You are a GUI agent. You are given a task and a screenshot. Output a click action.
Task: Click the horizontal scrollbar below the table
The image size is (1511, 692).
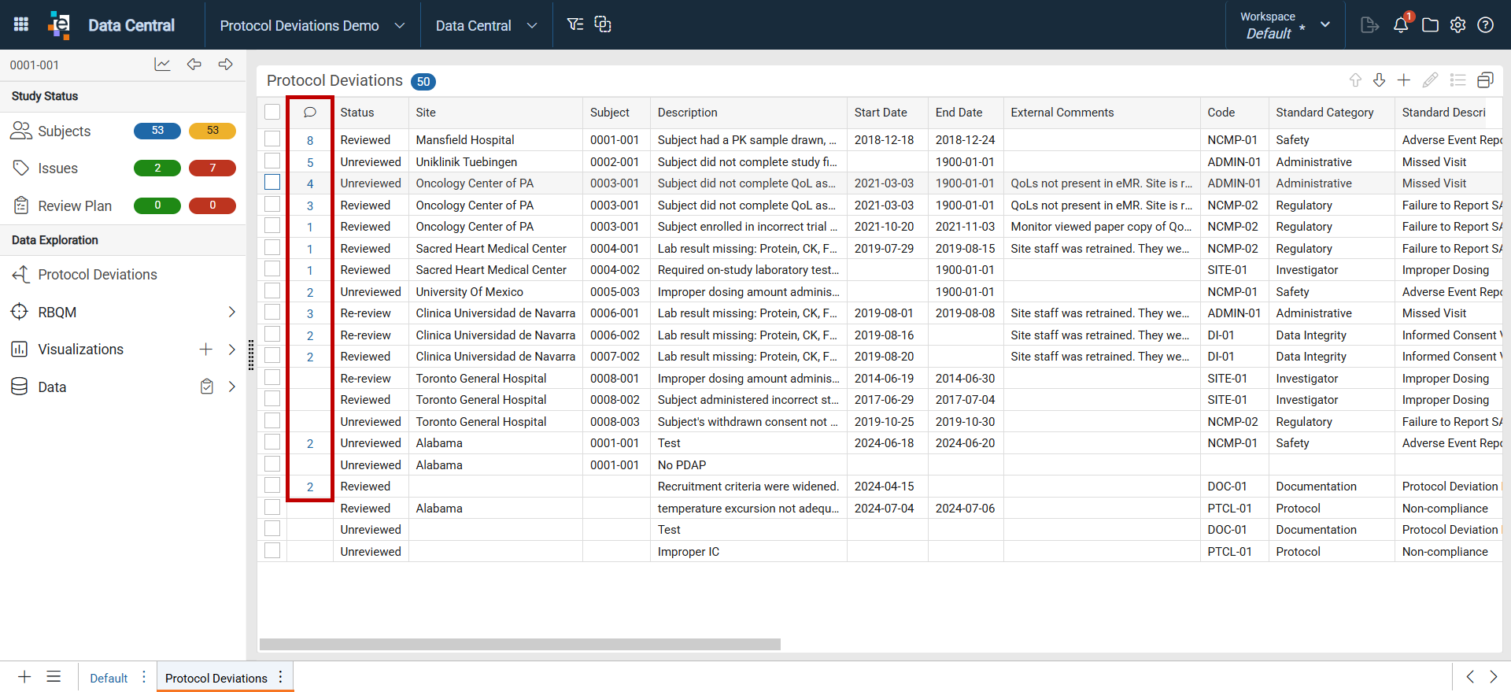pos(519,644)
